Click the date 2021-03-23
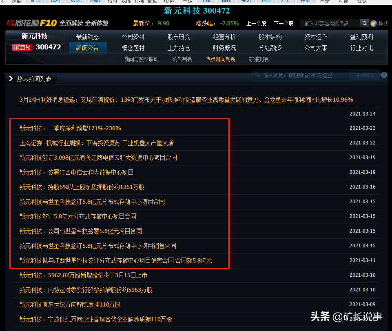Screen dimensions: 392x331 363,128
